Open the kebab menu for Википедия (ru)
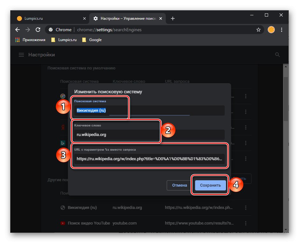The height and width of the screenshot is (243, 299). click(246, 207)
